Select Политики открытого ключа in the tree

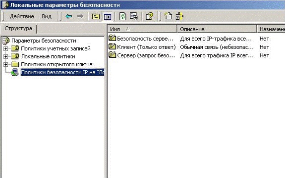(x=57, y=64)
